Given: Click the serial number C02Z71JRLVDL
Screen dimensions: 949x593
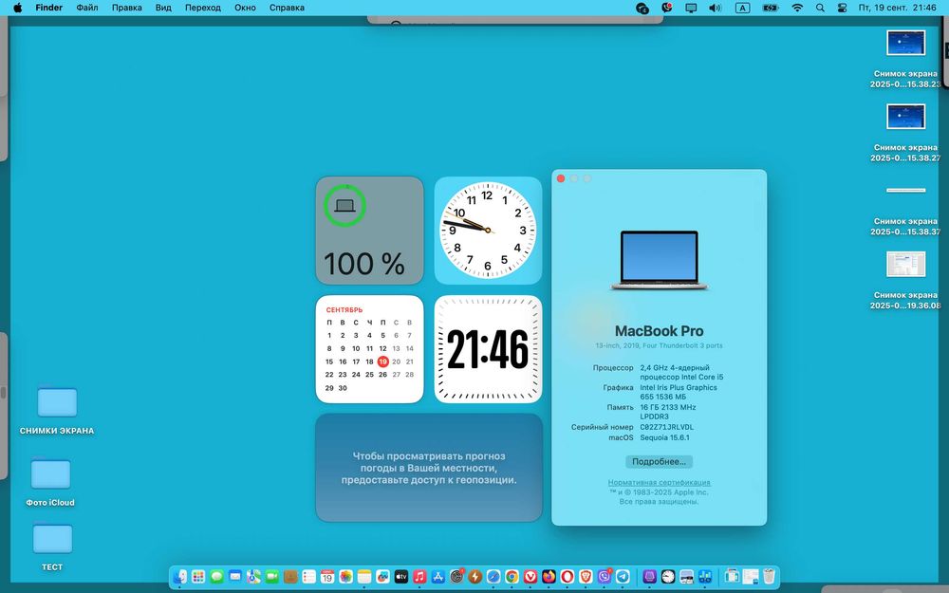Looking at the screenshot, I should [666, 427].
